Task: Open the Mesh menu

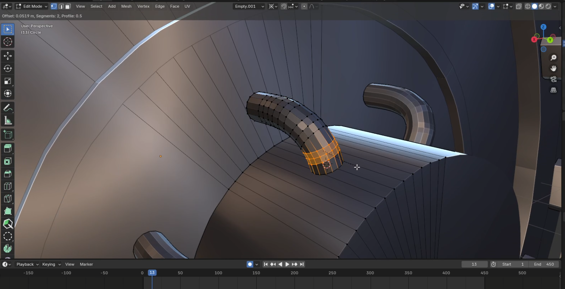Action: point(126,6)
